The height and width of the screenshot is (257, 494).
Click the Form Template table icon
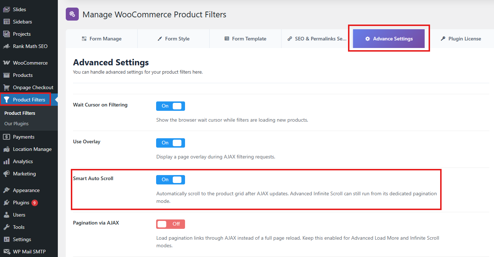[x=227, y=39]
